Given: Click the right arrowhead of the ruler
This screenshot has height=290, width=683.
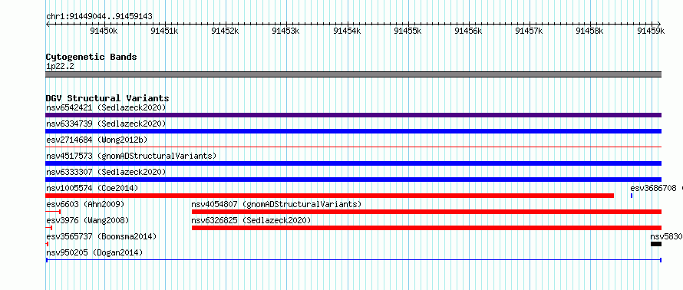Looking at the screenshot, I should 659,24.
